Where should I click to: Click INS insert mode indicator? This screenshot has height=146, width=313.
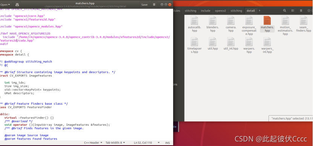pyautogui.click(x=167, y=143)
